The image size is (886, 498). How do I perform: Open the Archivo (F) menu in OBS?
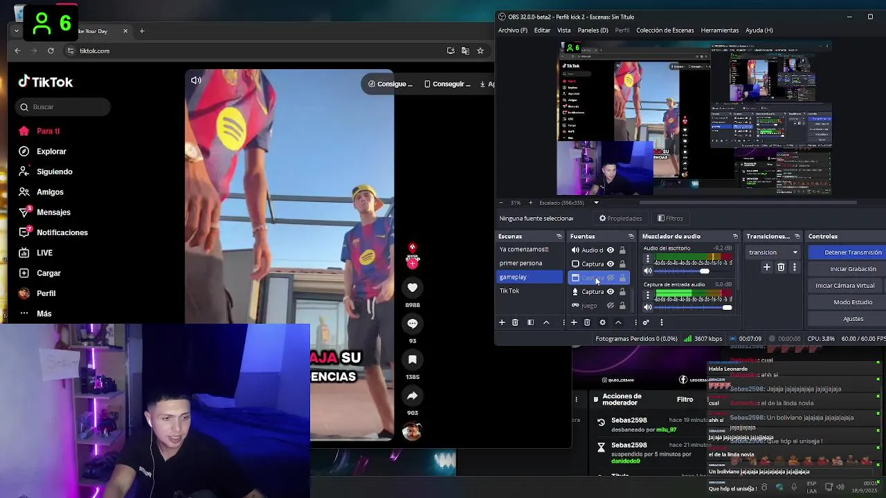point(513,30)
